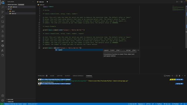Open the Explorer view in activity bar
This screenshot has height=105, width=187.
(3, 2)
